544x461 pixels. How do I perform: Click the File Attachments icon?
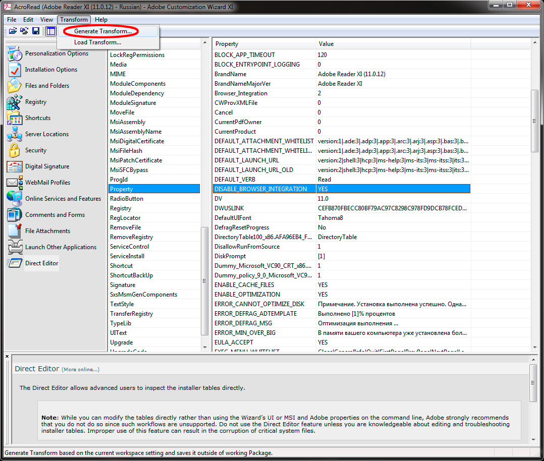pyautogui.click(x=15, y=231)
